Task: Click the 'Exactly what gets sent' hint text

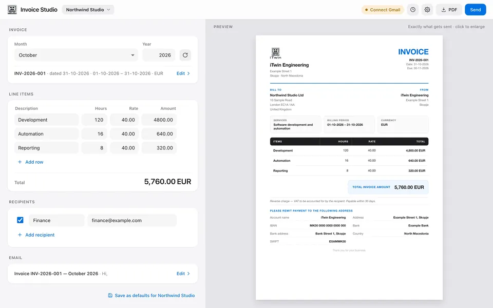Action: click(x=446, y=27)
